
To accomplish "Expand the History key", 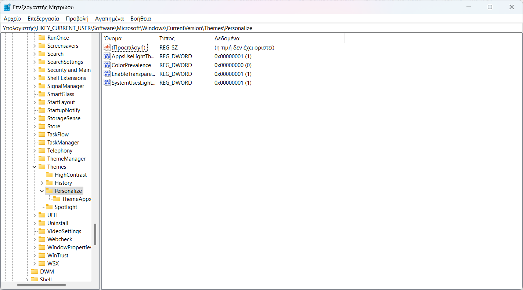I will (x=42, y=183).
